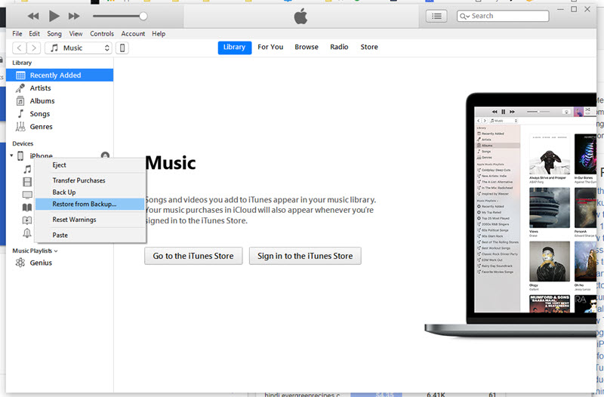Click the iPhone device icon button
Viewport: 604px width, 397px height.
pyautogui.click(x=122, y=48)
